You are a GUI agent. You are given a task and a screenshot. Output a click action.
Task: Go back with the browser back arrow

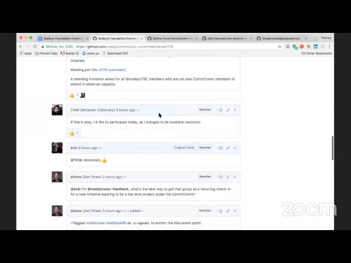coord(21,47)
